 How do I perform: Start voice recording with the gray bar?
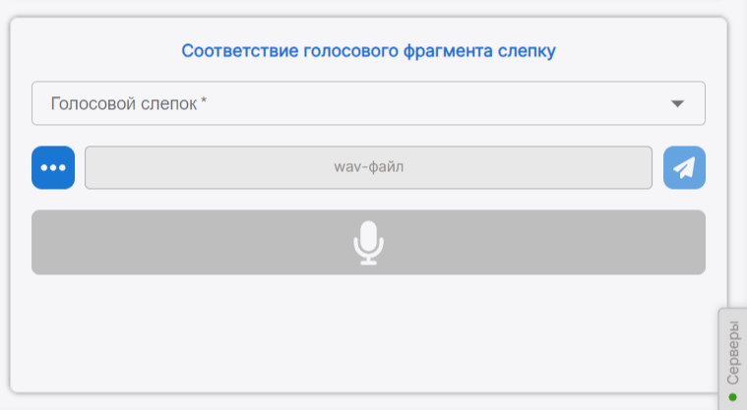click(197, 242)
